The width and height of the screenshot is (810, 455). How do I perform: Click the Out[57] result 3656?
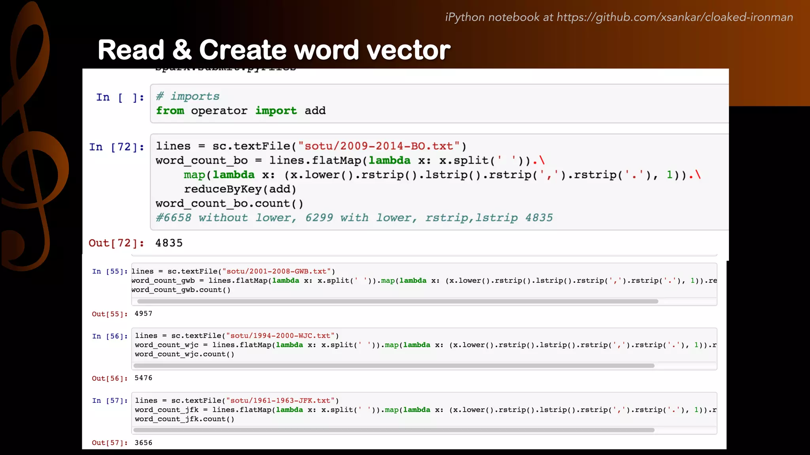coord(143,443)
